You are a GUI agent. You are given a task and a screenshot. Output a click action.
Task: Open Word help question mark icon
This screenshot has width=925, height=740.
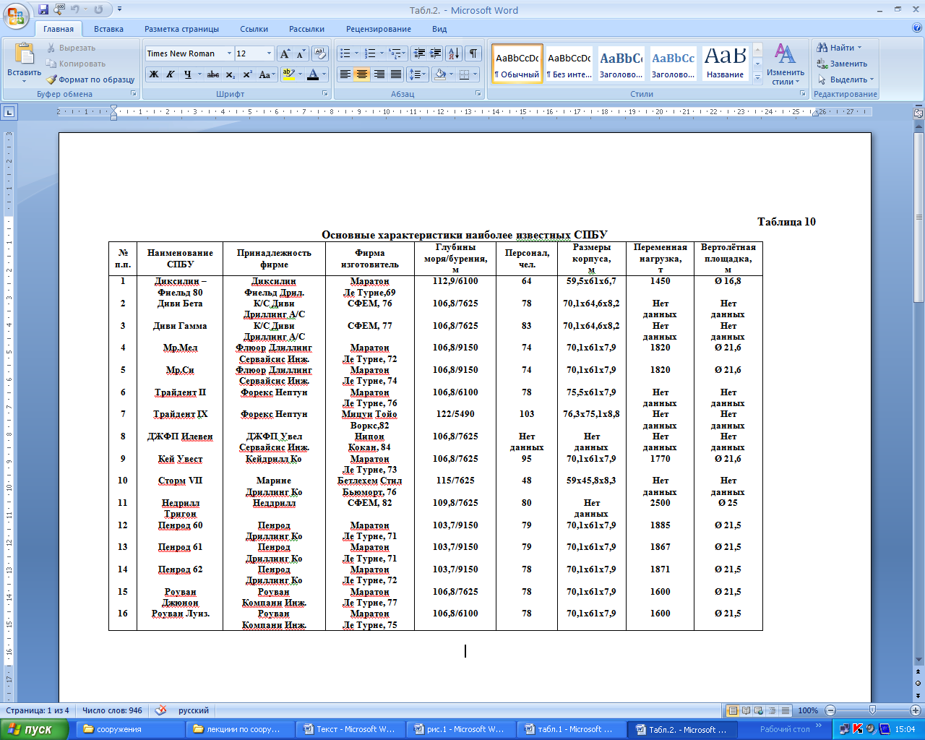pyautogui.click(x=917, y=29)
